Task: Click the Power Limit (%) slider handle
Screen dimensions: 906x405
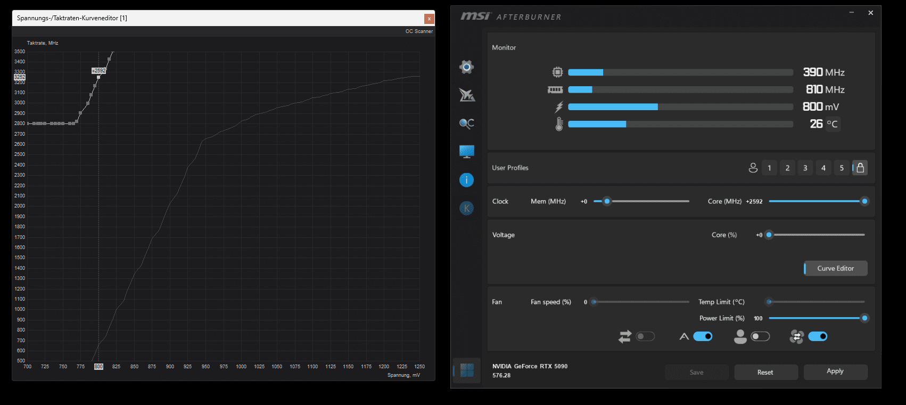Action: click(x=864, y=318)
